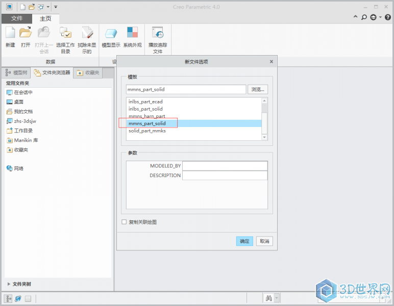
Task: Switch to 收藏夹 navigator tab
Action: 88,73
